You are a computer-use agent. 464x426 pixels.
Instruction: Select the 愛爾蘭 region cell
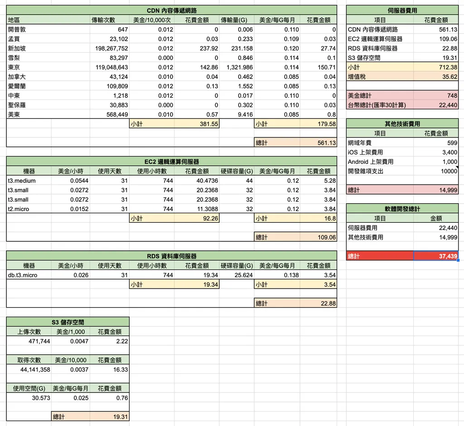48,86
